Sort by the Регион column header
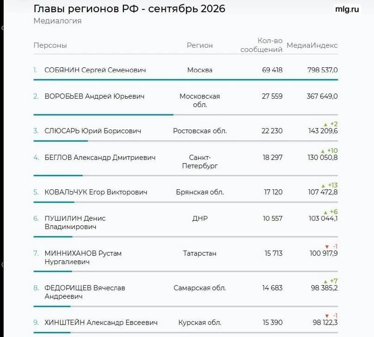The width and height of the screenshot is (374, 337). coord(200,45)
